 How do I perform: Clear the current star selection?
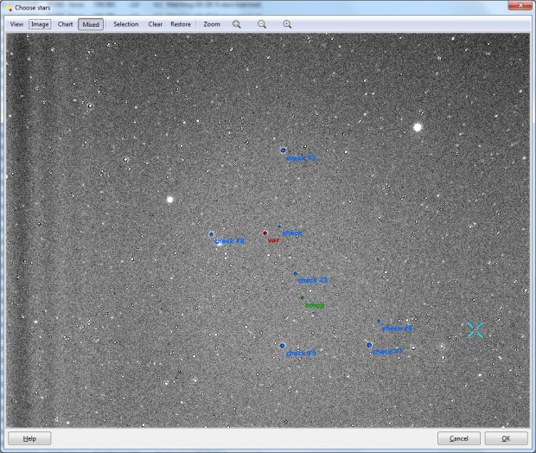pyautogui.click(x=156, y=24)
